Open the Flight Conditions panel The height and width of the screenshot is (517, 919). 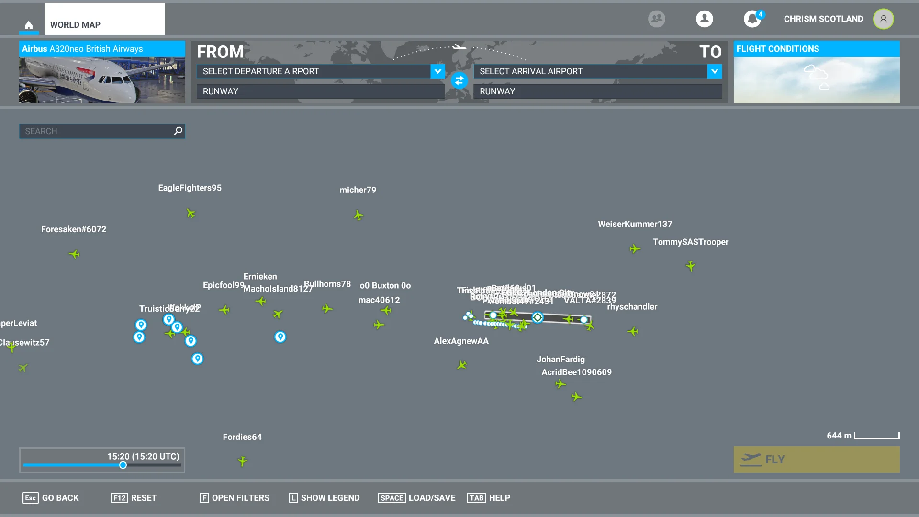[x=817, y=72]
